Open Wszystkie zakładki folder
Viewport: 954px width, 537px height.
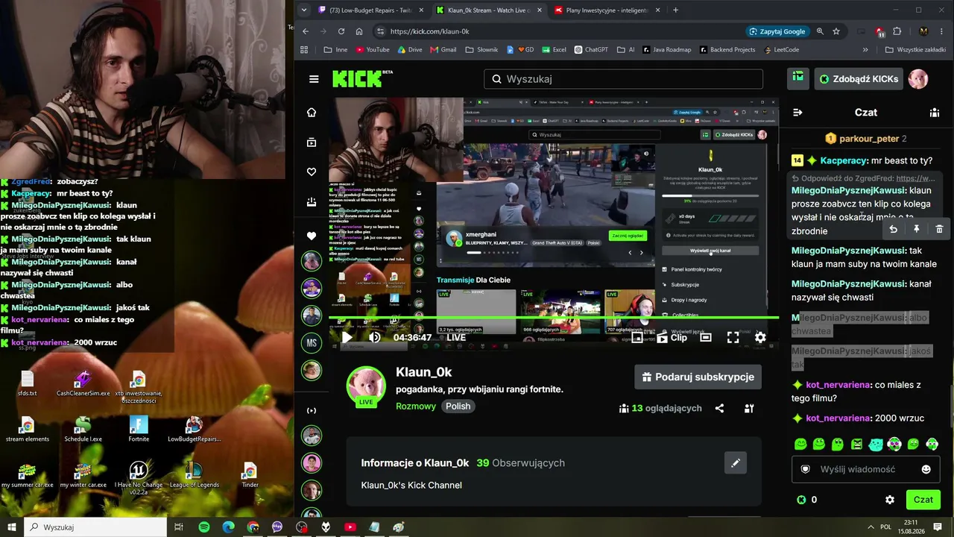coord(915,50)
